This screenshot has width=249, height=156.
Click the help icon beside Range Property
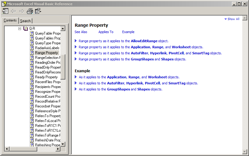[x=32, y=53]
